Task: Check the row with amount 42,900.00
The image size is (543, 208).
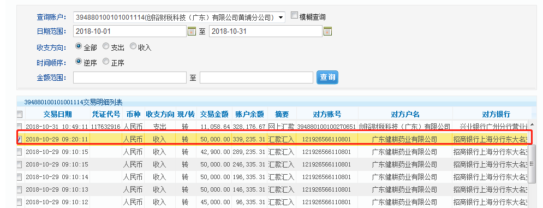Action: pos(20,152)
